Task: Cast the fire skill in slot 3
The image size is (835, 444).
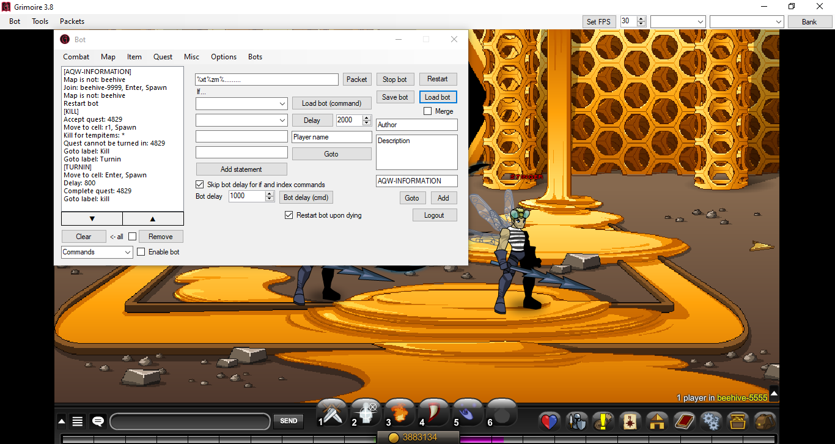Action: click(400, 414)
